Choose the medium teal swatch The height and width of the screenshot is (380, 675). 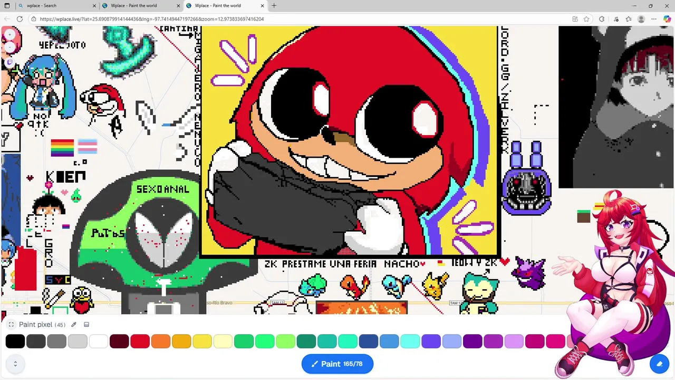pyautogui.click(x=327, y=341)
